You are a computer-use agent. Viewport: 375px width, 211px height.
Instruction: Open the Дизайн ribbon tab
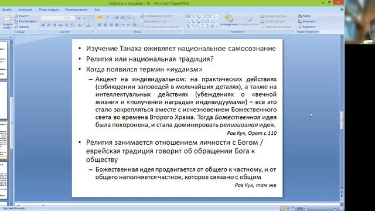coord(6,9)
